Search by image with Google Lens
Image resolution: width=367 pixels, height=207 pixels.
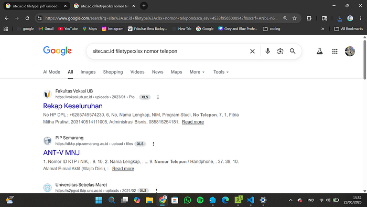280,51
